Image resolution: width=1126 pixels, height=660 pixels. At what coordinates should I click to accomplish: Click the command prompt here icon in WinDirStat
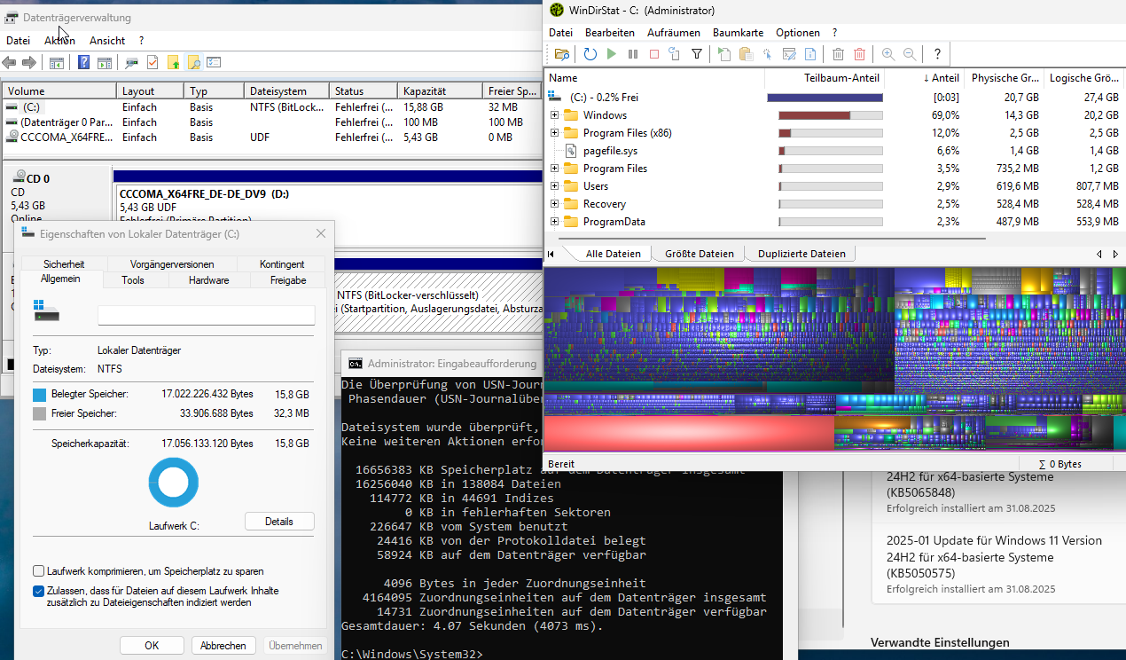point(789,54)
